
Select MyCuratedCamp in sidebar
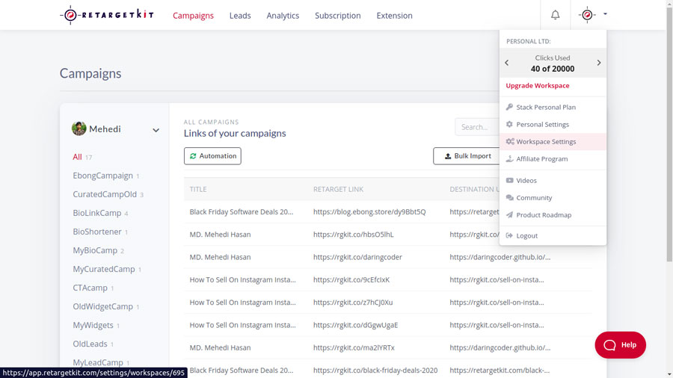104,269
